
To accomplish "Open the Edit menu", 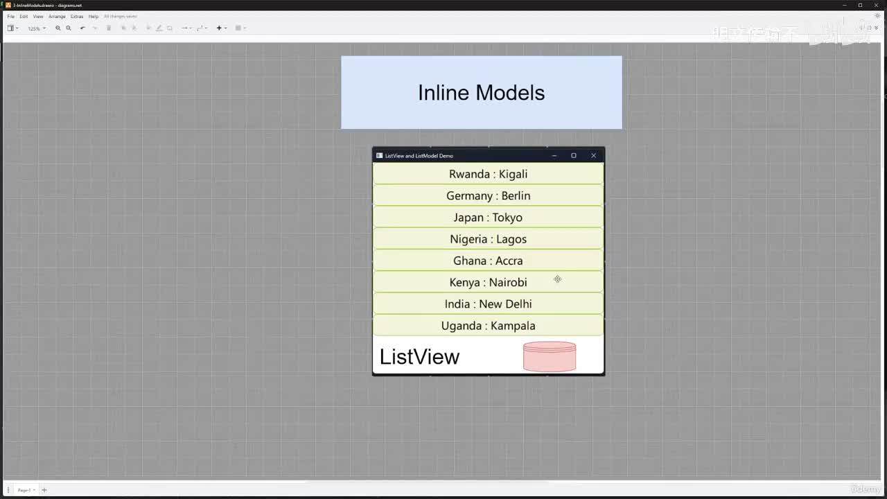I will pos(24,16).
